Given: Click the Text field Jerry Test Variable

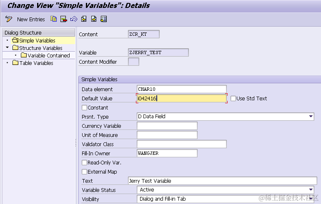Looking at the screenshot, I should (x=223, y=181).
